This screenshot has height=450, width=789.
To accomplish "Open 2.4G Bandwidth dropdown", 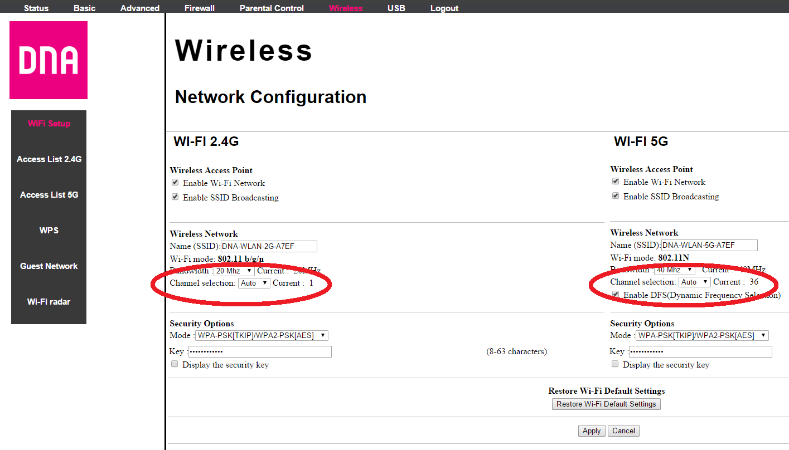I will tap(234, 271).
